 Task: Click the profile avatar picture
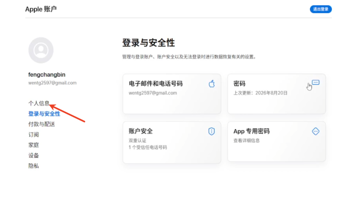click(x=41, y=50)
